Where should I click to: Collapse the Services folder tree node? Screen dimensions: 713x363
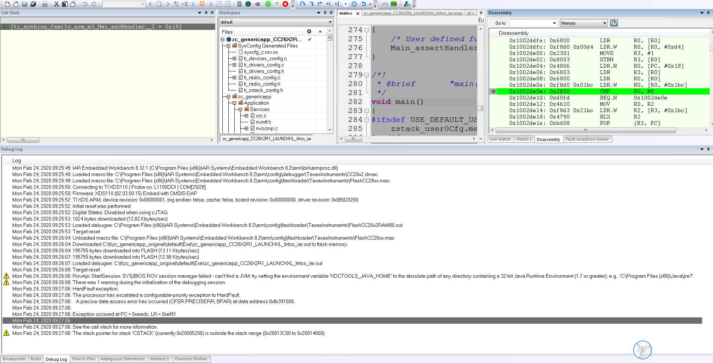[241, 110]
